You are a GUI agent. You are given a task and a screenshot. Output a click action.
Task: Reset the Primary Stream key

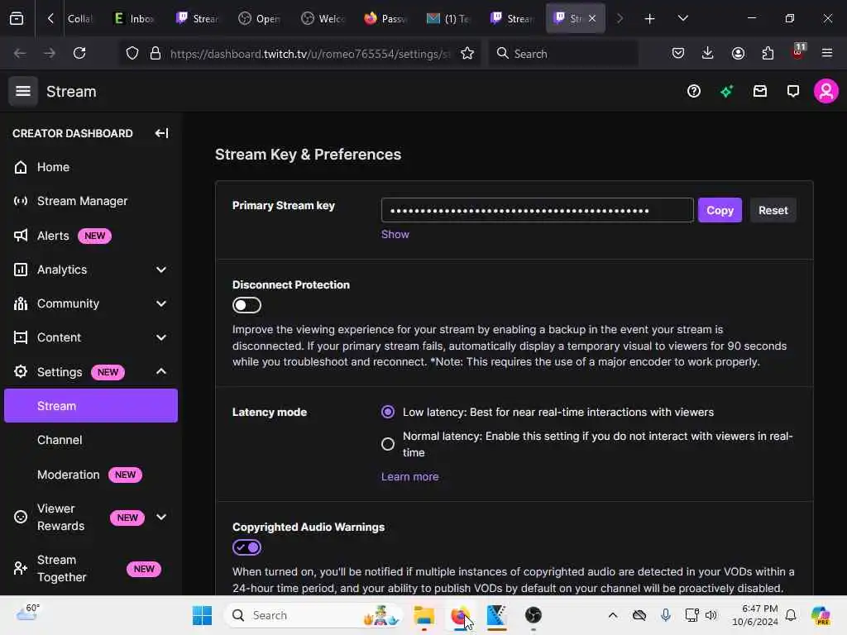[773, 210]
